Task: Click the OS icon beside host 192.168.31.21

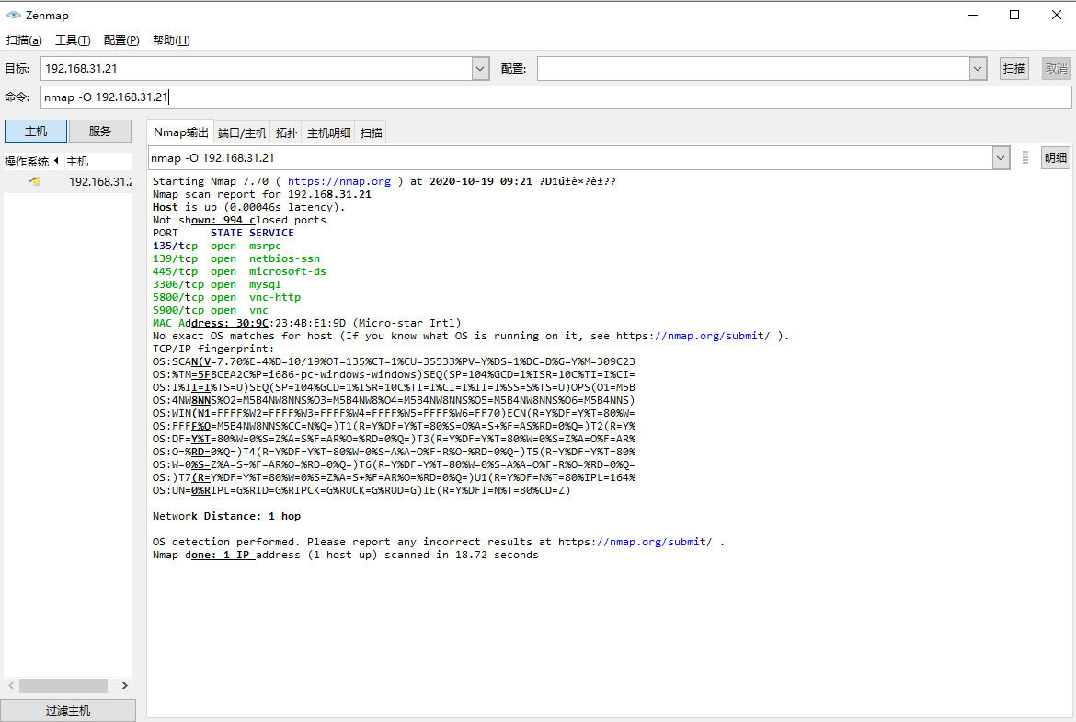Action: (x=35, y=182)
